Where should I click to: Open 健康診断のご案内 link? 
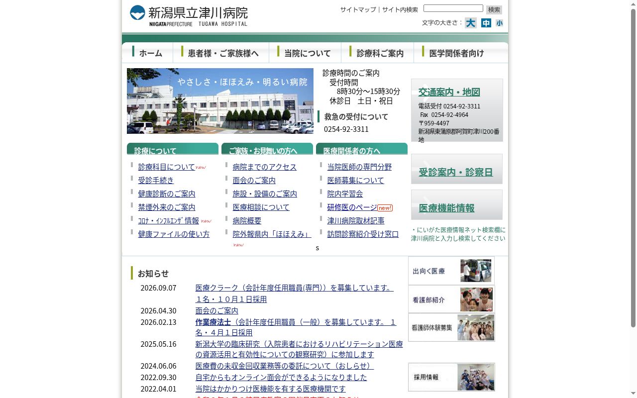pos(167,194)
